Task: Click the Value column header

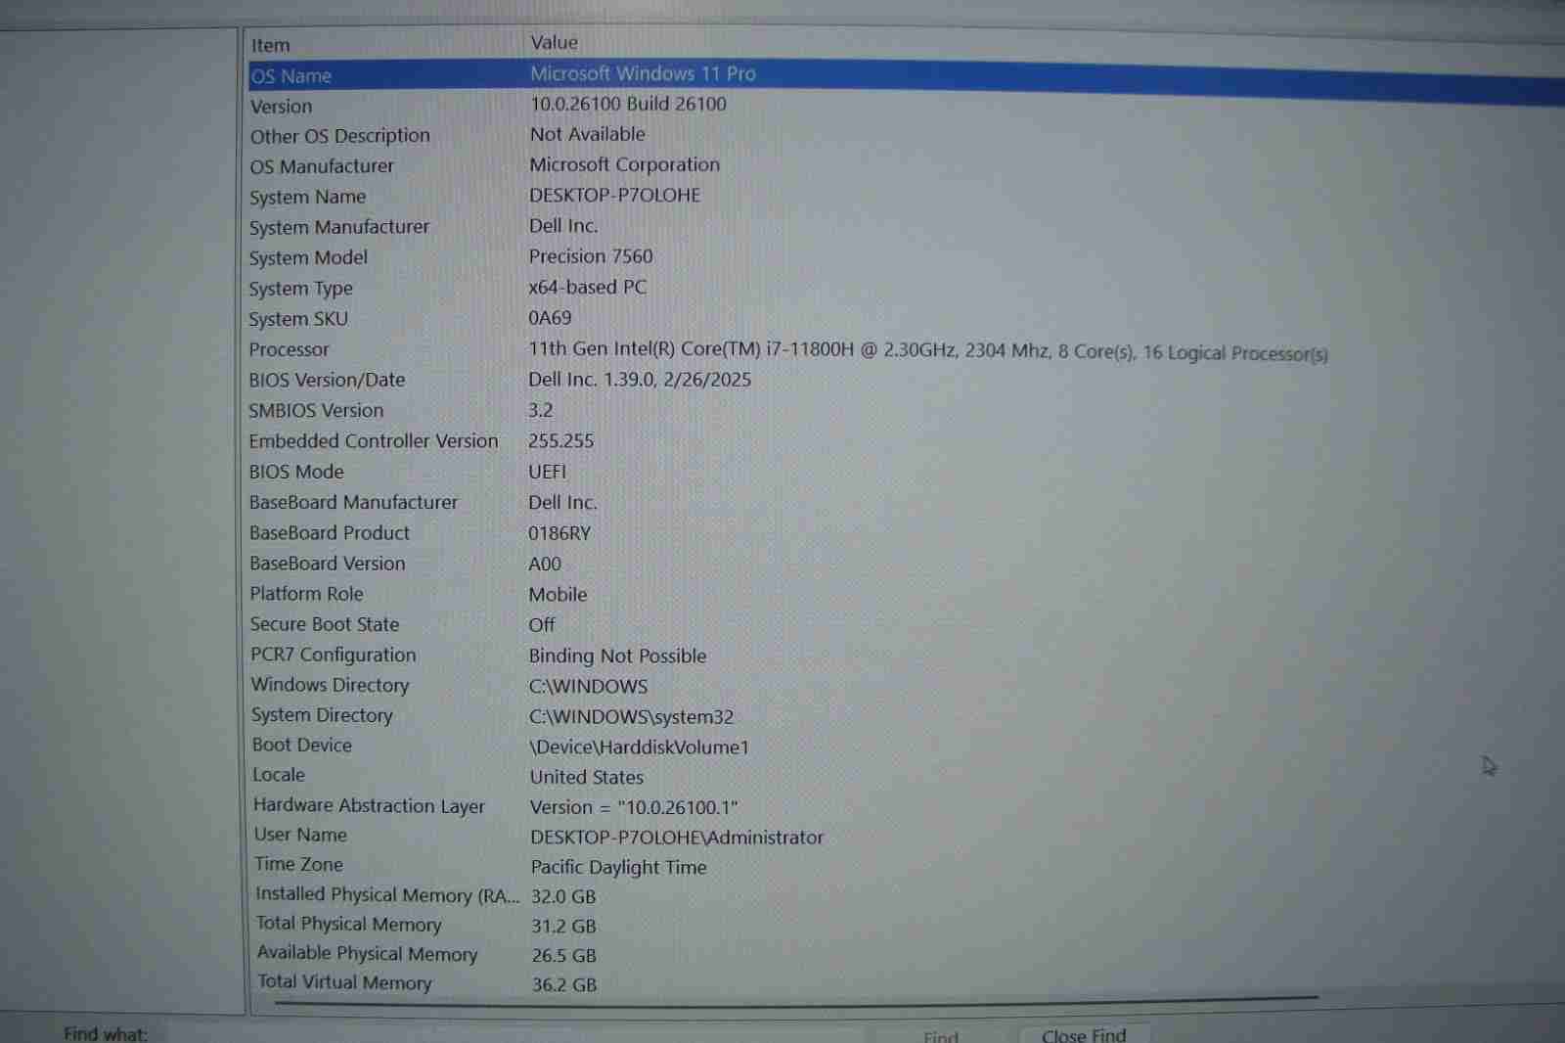Action: pyautogui.click(x=554, y=43)
